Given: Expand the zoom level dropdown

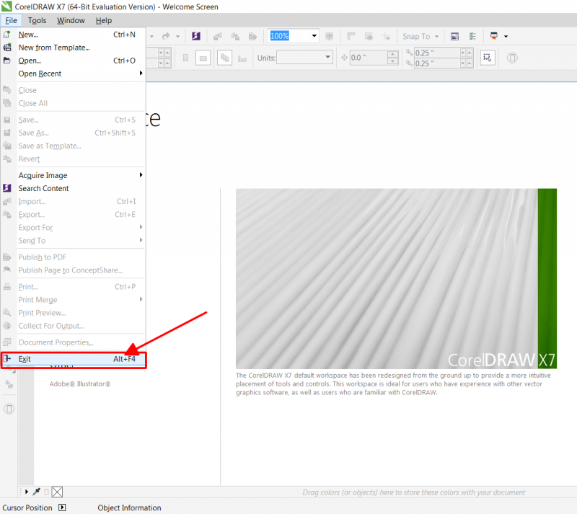Looking at the screenshot, I should pyautogui.click(x=314, y=36).
